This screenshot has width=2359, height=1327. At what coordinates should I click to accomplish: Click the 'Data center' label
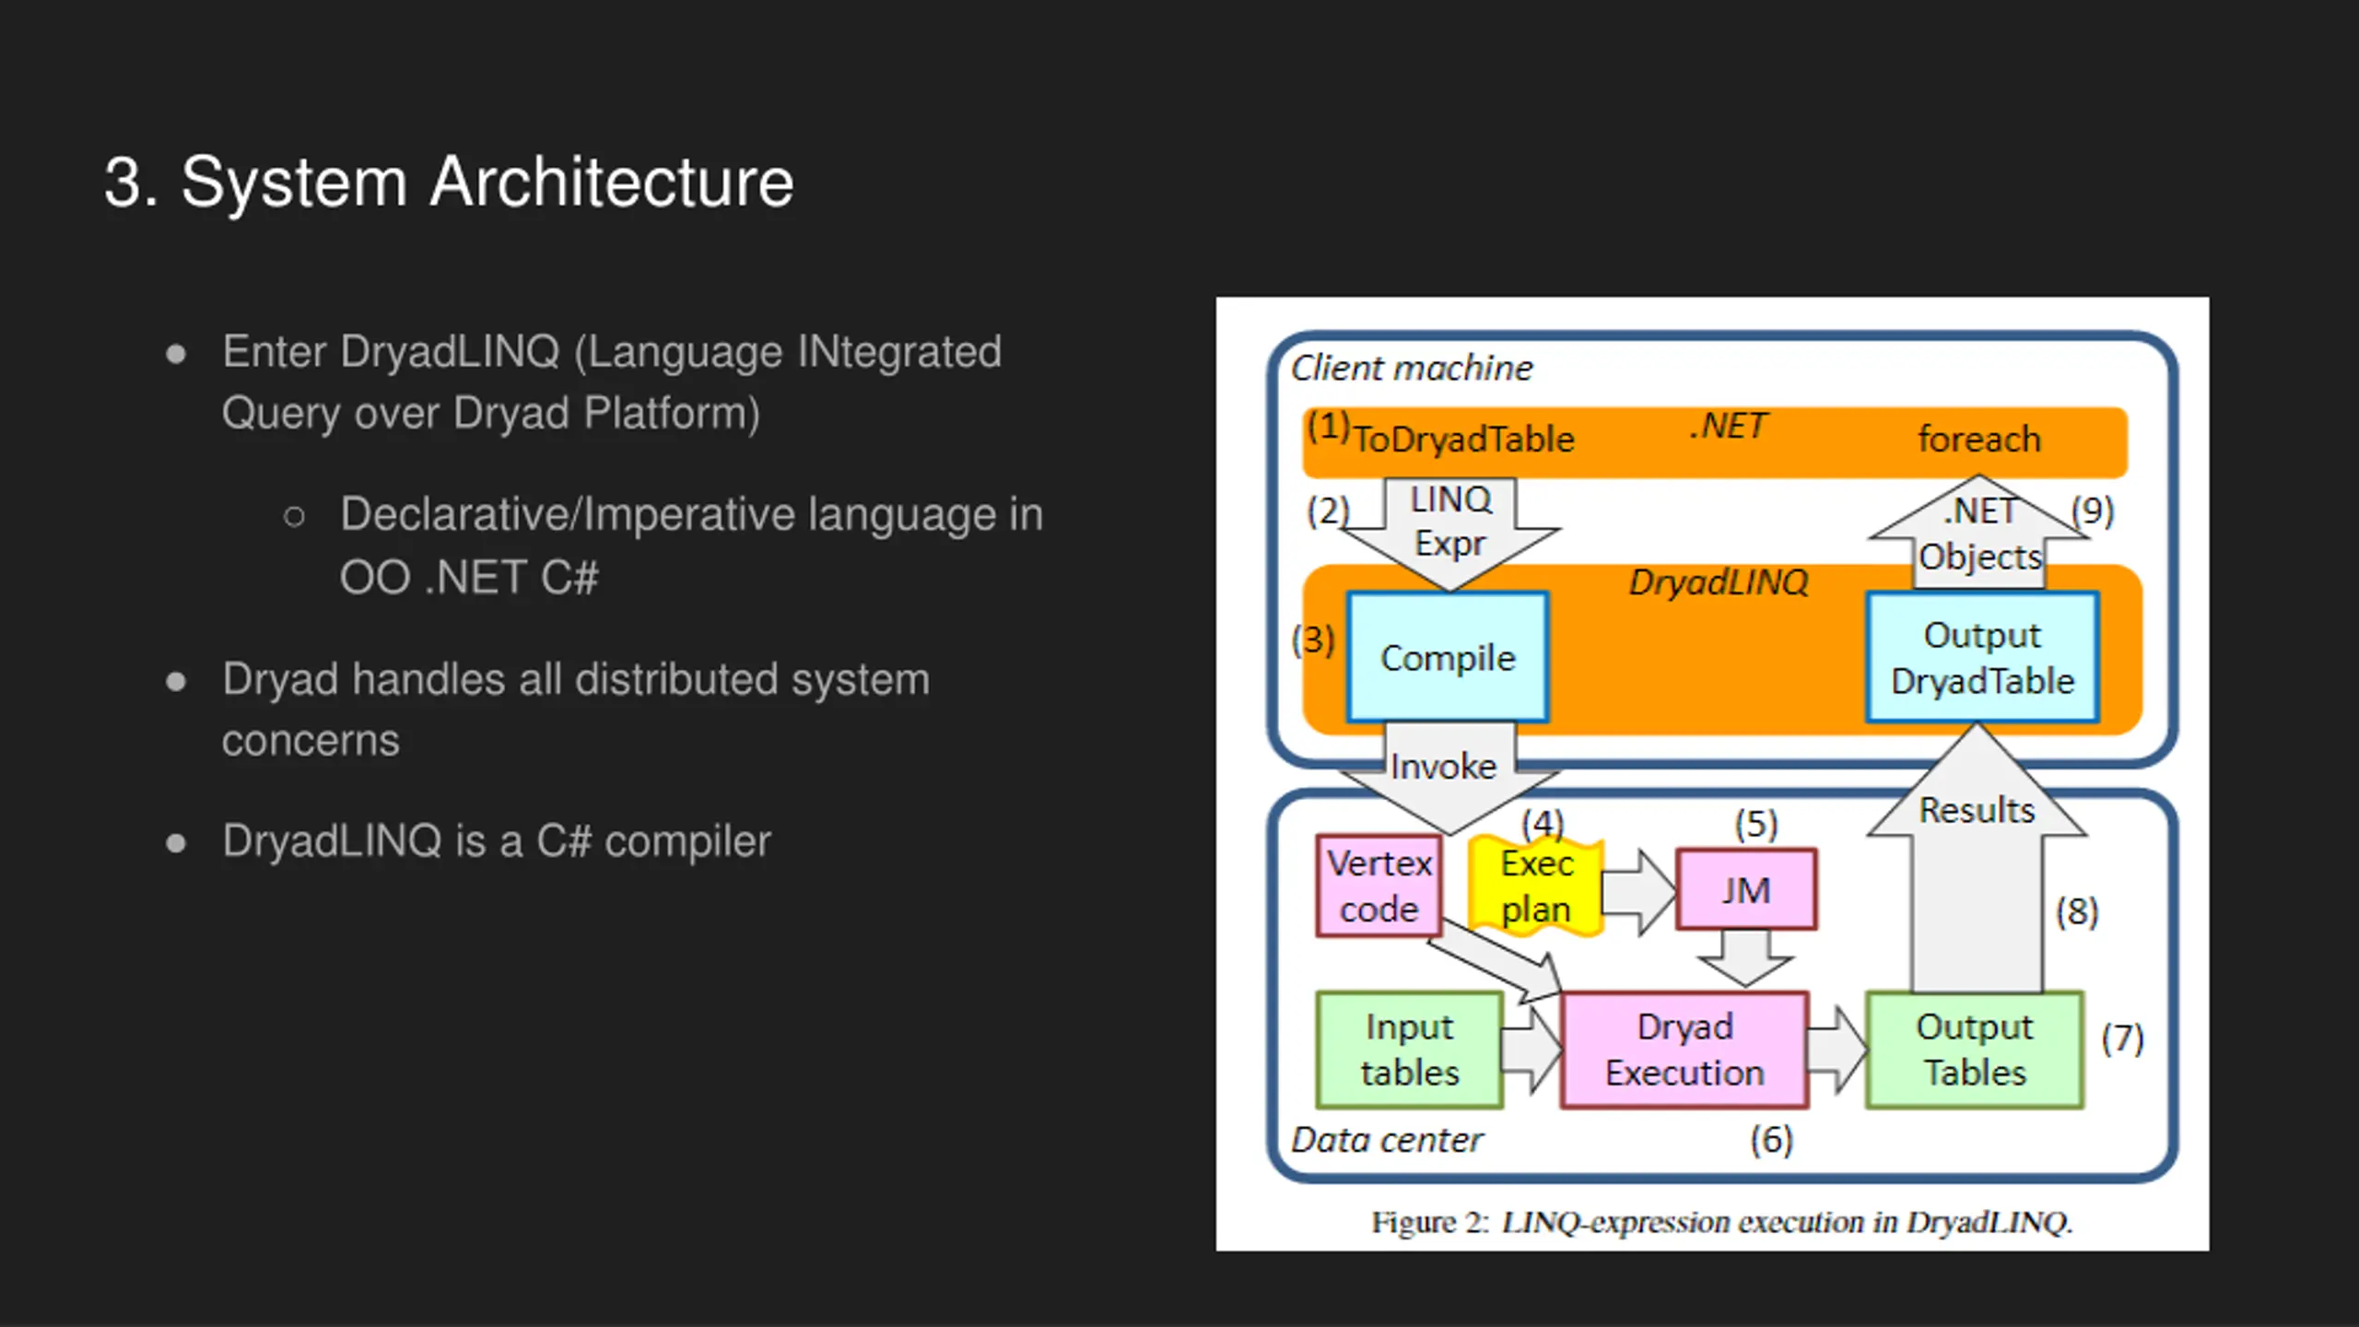point(1387,1140)
